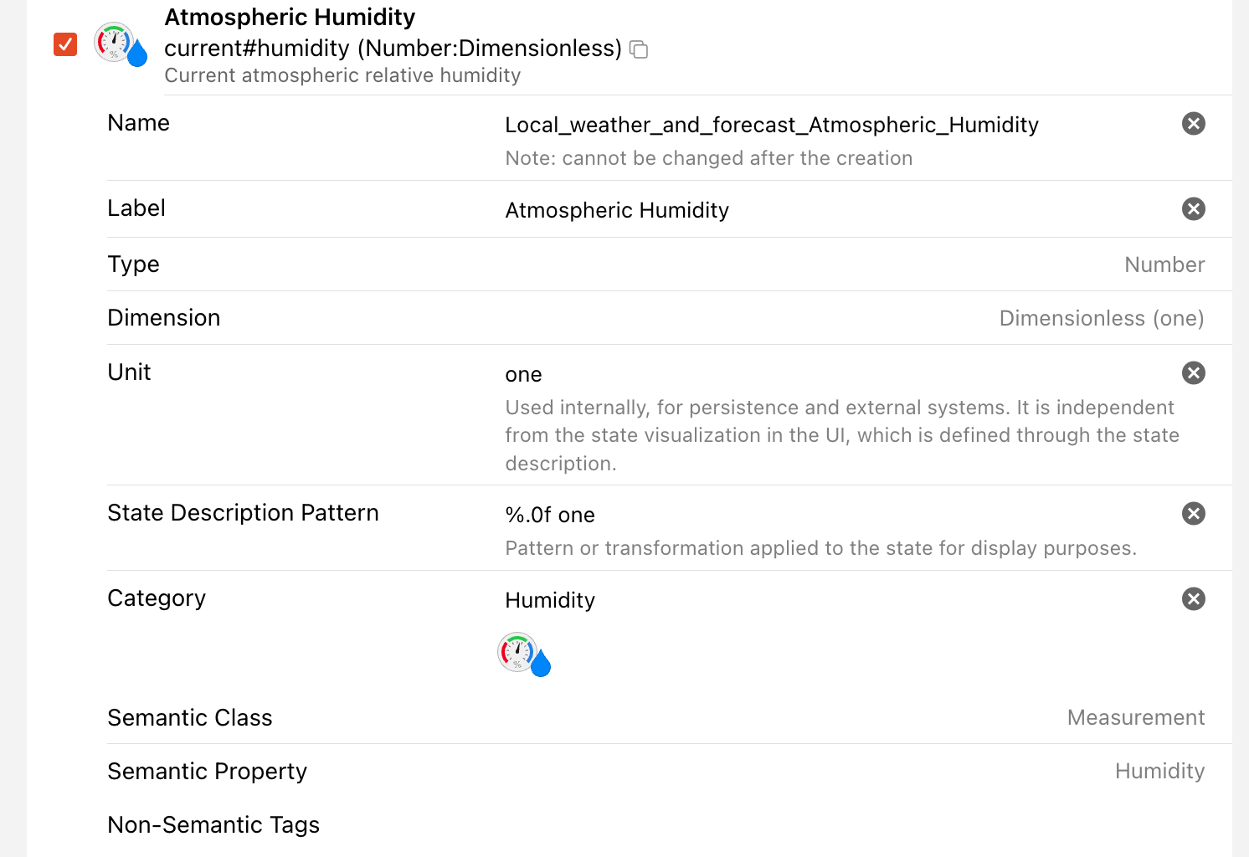Viewport: 1249px width, 857px height.
Task: Click the Atmospheric Humidity channel title
Action: click(x=290, y=18)
